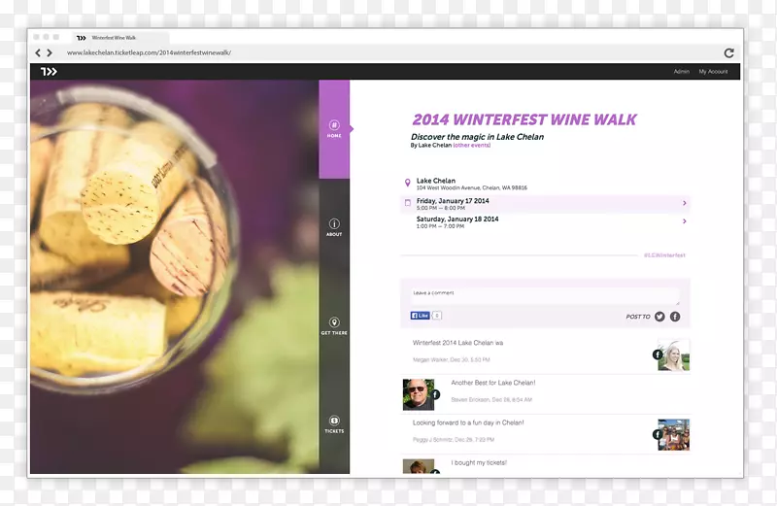Expand Saturday, January 18 2014 chevron
Viewport: 777px width, 506px height.
685,221
